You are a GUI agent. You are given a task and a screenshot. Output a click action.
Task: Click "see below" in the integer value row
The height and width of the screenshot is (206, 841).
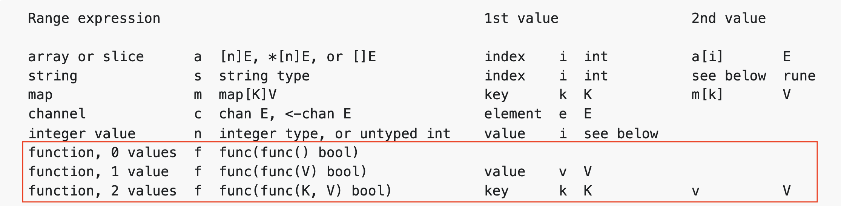[x=621, y=133]
